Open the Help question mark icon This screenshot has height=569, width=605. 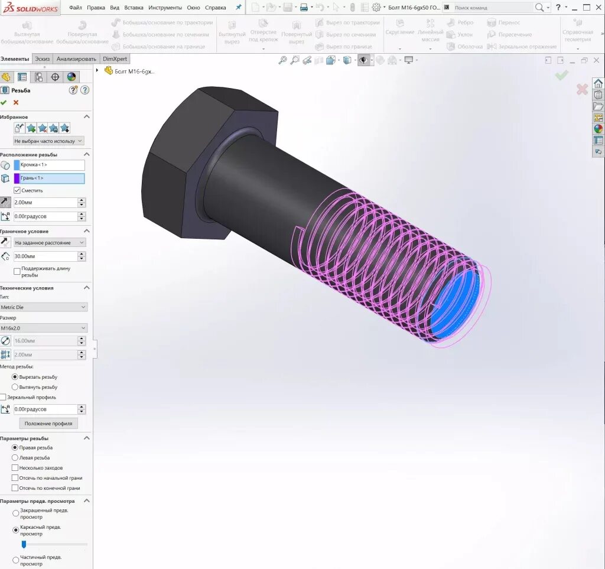[x=558, y=7]
